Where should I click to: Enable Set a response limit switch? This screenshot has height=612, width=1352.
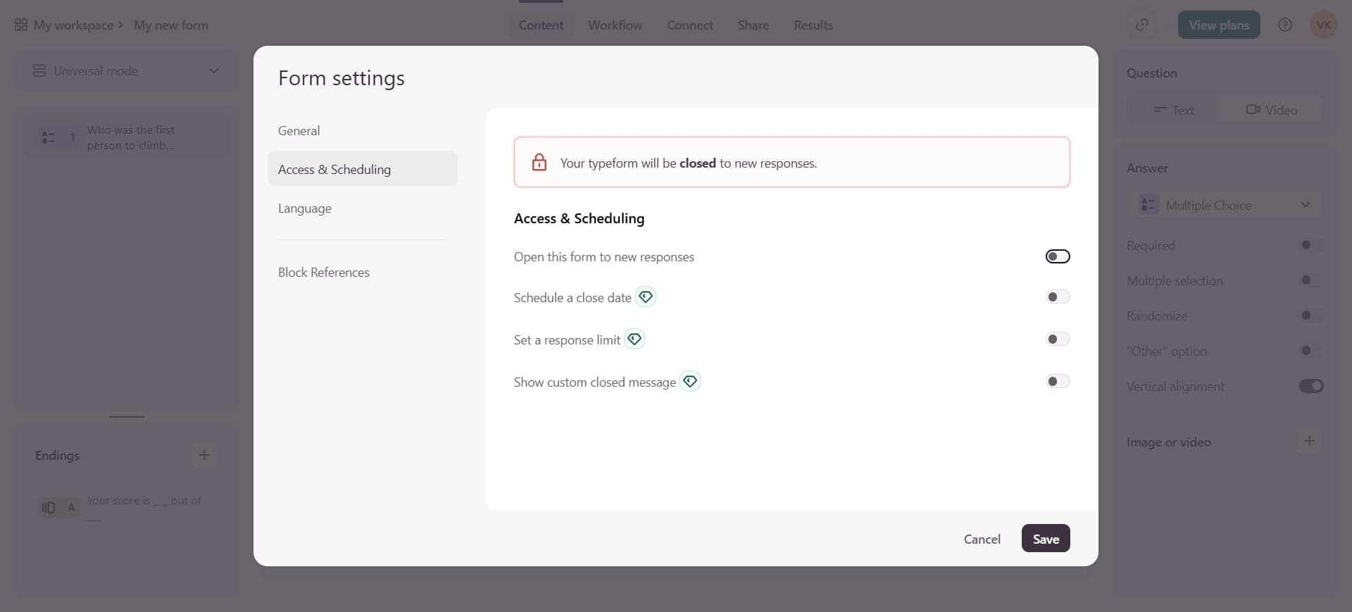[1057, 339]
